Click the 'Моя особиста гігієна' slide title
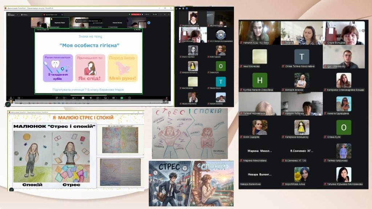The width and height of the screenshot is (372, 209). coord(89,46)
